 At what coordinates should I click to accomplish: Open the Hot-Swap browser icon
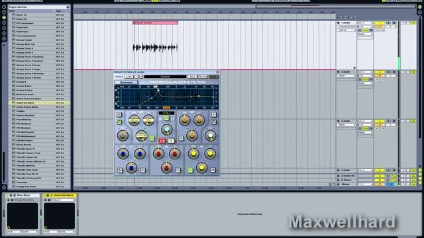click(x=4, y=39)
